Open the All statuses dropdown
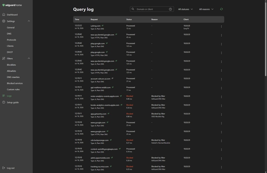 [x=186, y=9]
